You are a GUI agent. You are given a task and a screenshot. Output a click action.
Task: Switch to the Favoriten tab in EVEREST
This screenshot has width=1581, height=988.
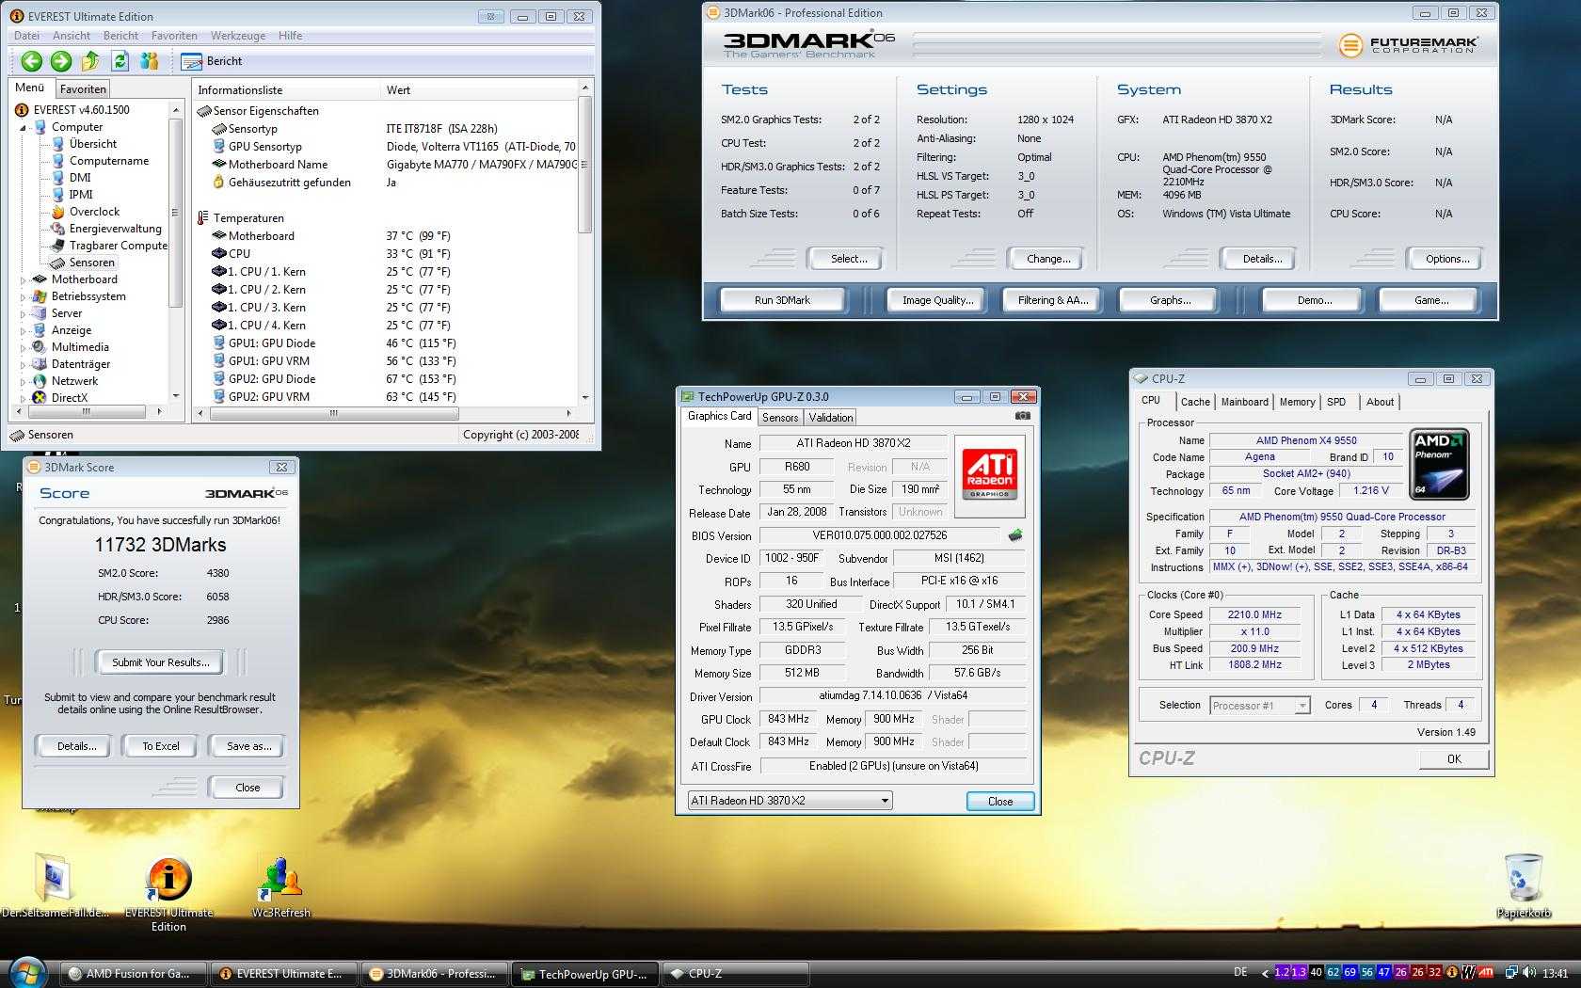click(83, 89)
